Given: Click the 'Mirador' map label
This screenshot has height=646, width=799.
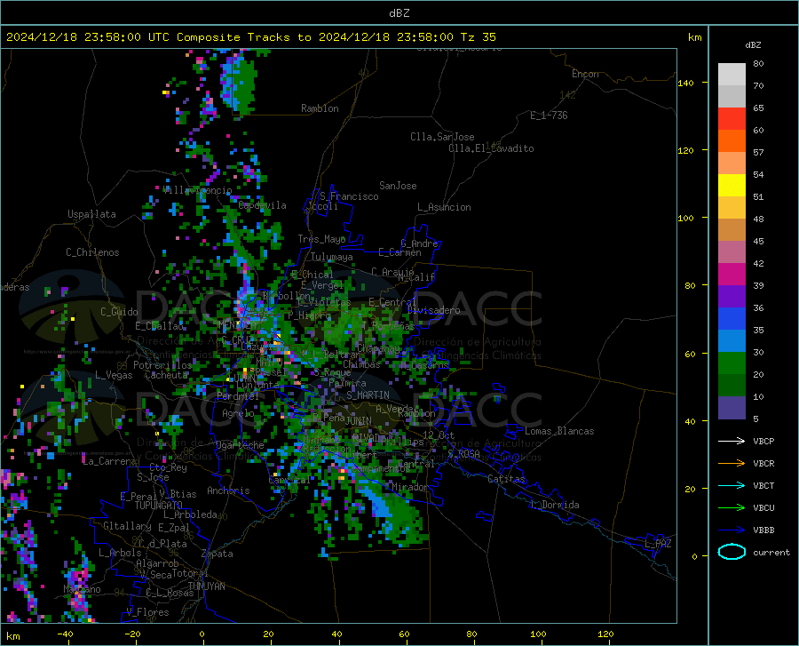Looking at the screenshot, I should click(x=409, y=487).
